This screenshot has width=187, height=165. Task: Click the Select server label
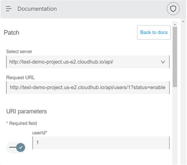[19, 51]
